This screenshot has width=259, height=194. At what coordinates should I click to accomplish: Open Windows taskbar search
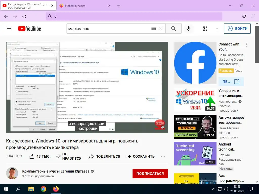pos(18,189)
